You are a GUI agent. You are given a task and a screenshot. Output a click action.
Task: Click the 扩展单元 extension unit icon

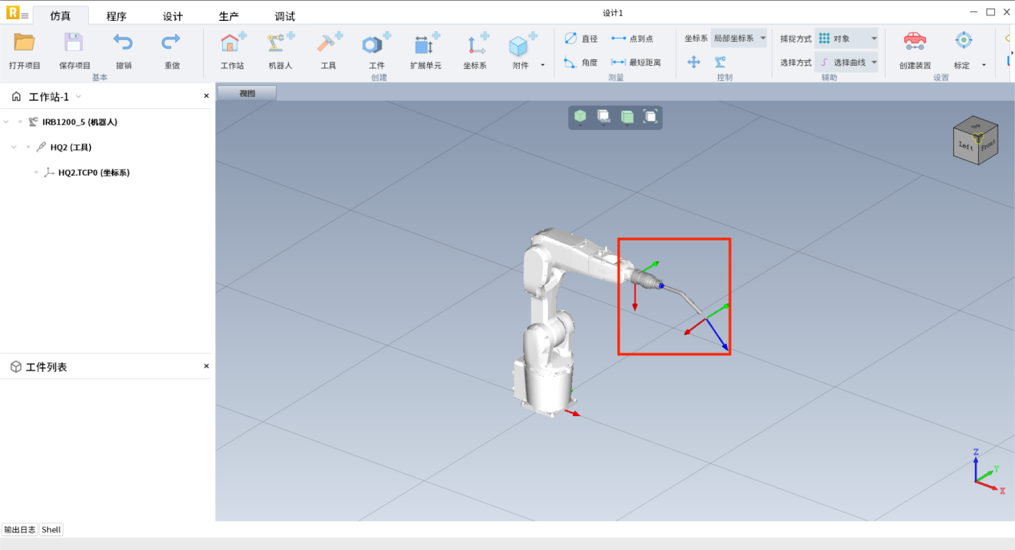pos(425,44)
